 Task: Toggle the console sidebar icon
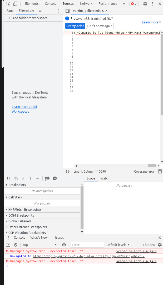click(x=8, y=245)
